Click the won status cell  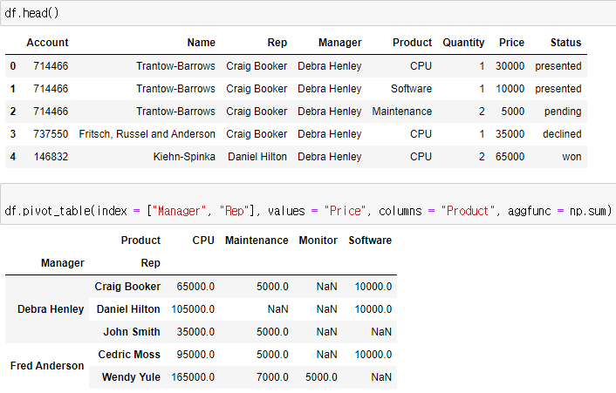(x=572, y=157)
